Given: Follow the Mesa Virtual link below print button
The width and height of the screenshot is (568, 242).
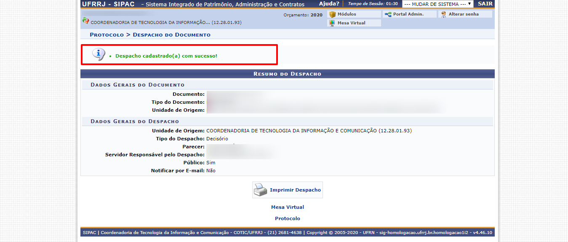Looking at the screenshot, I should [287, 207].
